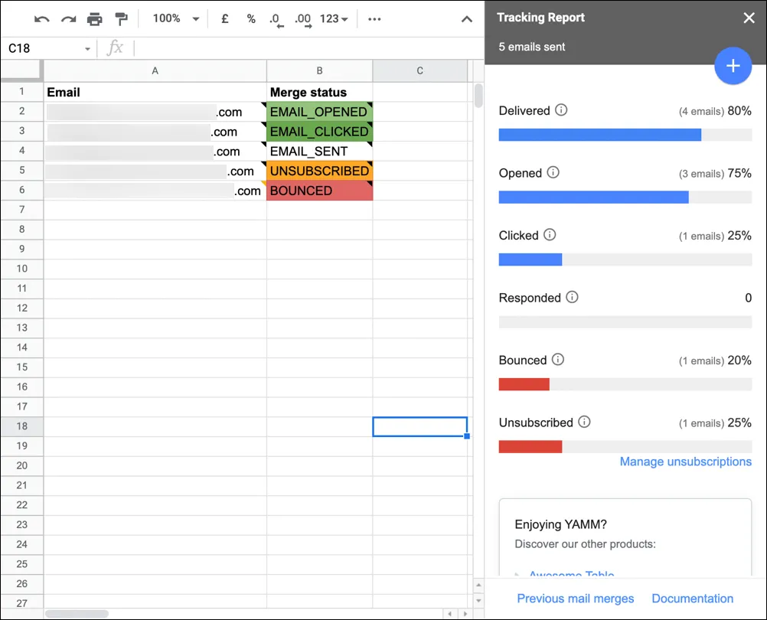Screen dimensions: 767x620
Task: Select column B header
Action: (319, 71)
